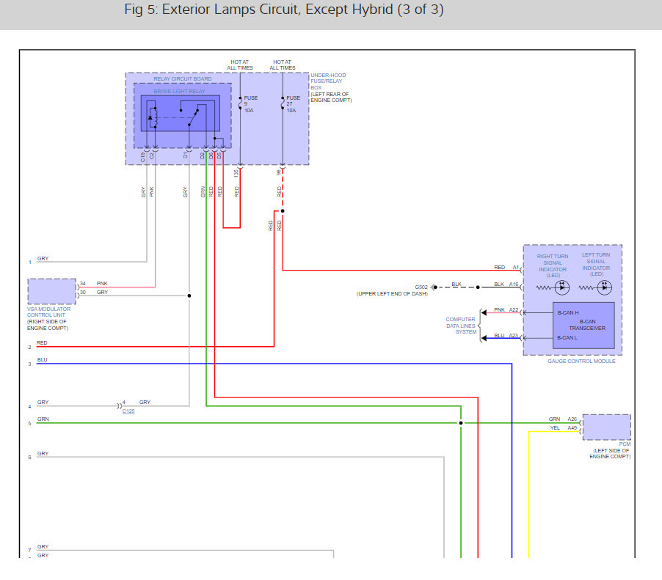Select the B-CAN Transceiver block
The image size is (662, 580).
pyautogui.click(x=583, y=326)
